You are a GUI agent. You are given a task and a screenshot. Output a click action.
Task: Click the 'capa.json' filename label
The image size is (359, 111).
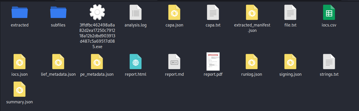tap(174, 25)
